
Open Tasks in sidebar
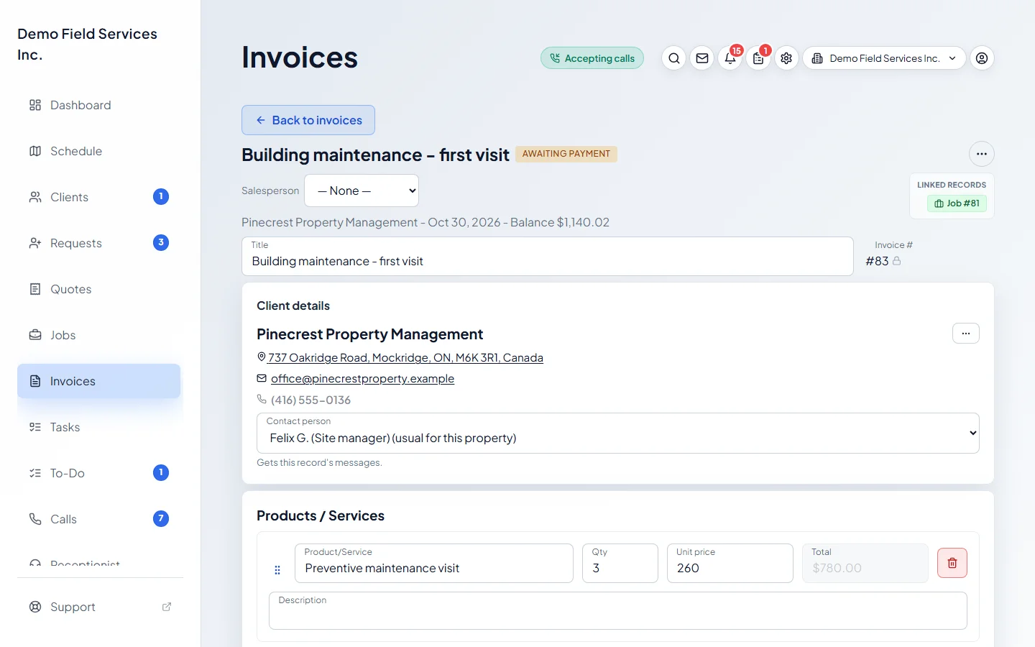coord(99,427)
